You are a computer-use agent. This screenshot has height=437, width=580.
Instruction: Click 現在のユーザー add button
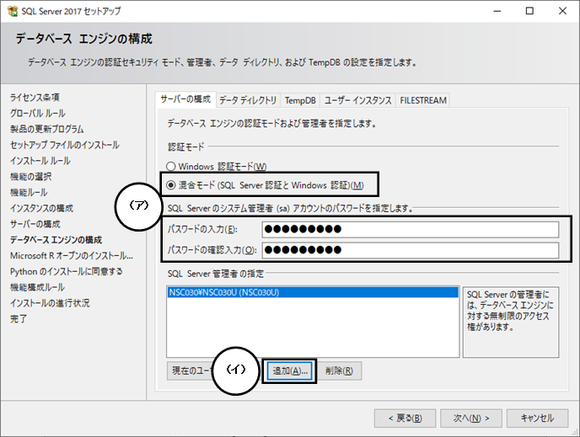click(191, 370)
